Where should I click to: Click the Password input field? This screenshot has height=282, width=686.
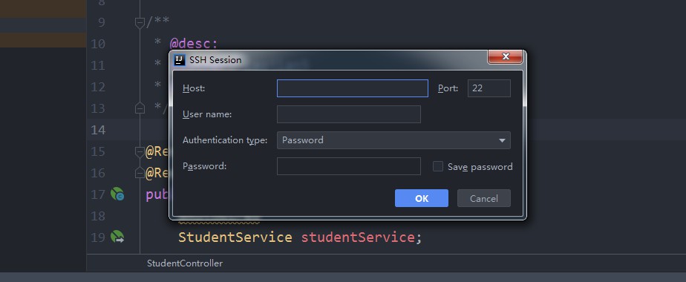[349, 166]
